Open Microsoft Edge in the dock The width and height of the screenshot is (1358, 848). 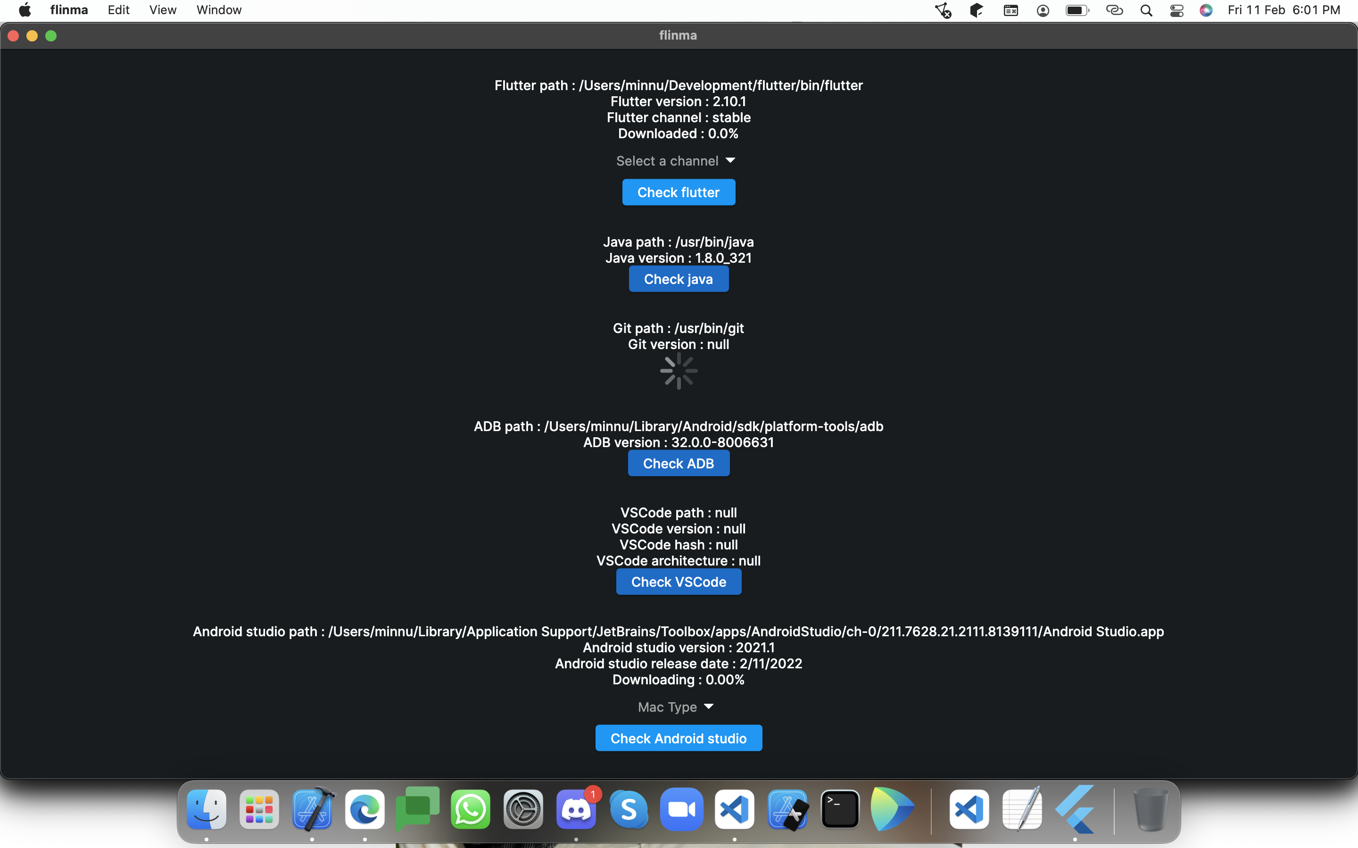click(365, 809)
